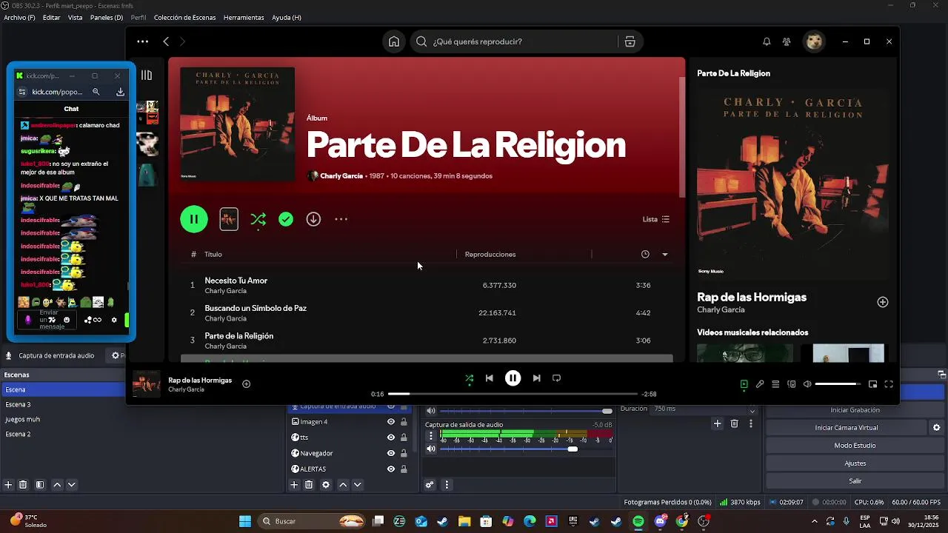The width and height of the screenshot is (948, 533).
Task: Toggle visibility of Imagen 4 source
Action: click(x=391, y=422)
